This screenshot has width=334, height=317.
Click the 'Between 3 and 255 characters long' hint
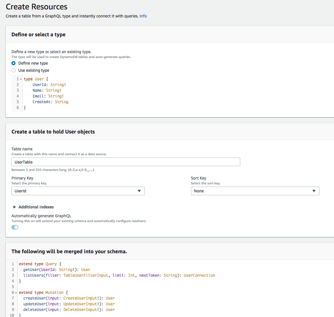pyautogui.click(x=53, y=170)
